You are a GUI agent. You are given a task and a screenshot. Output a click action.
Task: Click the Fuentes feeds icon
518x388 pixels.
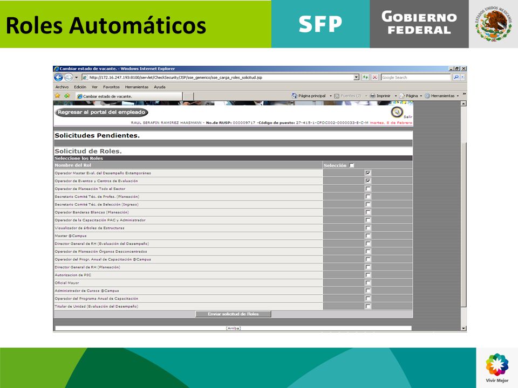pos(337,96)
